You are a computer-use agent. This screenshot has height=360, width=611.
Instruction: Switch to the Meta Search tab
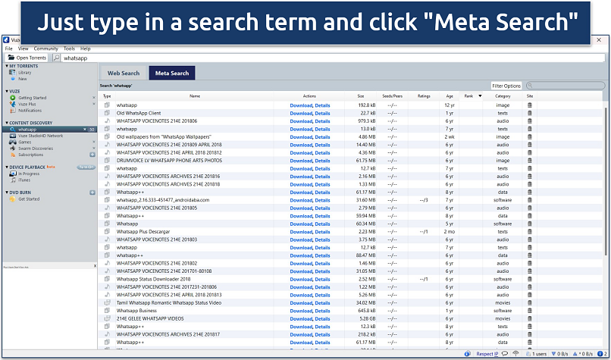[172, 73]
